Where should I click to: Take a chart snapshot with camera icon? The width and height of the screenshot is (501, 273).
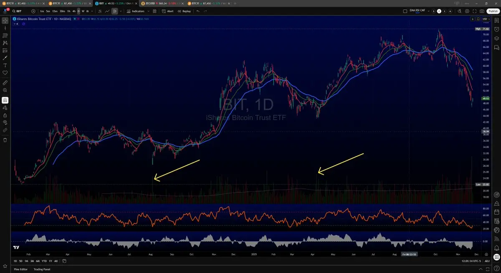(x=482, y=11)
